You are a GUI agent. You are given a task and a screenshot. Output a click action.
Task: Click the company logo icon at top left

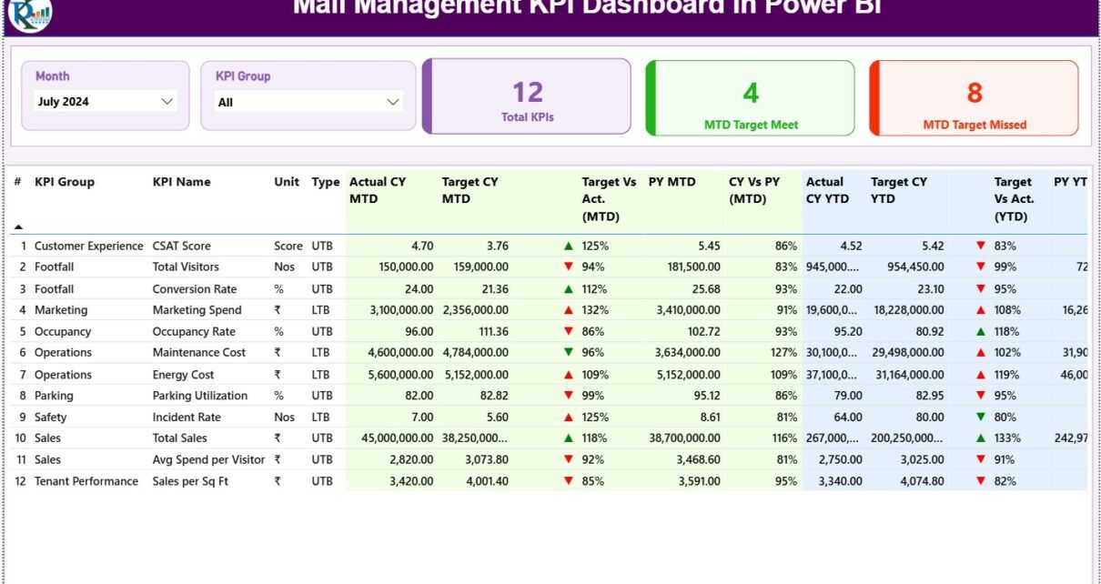[29, 13]
